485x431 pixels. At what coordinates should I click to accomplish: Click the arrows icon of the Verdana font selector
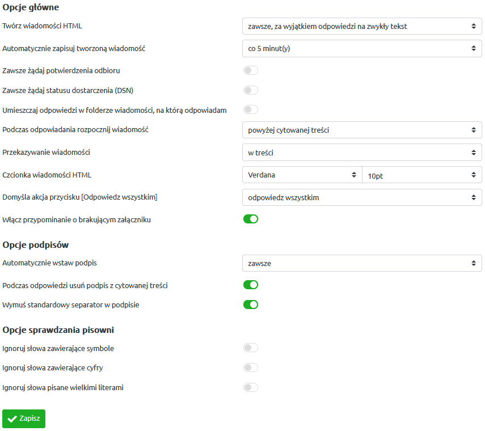tap(354, 175)
